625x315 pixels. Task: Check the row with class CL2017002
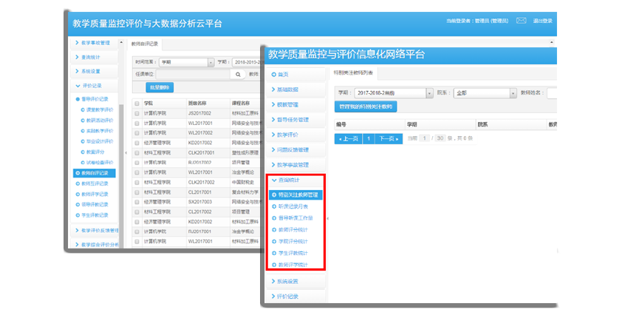137,212
